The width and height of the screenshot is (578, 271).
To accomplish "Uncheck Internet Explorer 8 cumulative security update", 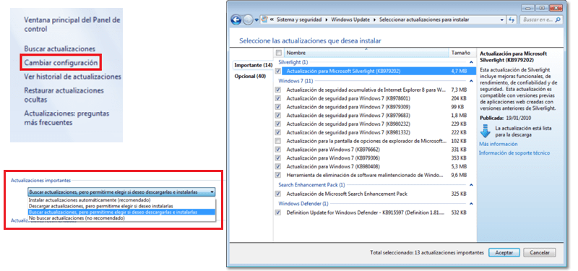I will 278,90.
